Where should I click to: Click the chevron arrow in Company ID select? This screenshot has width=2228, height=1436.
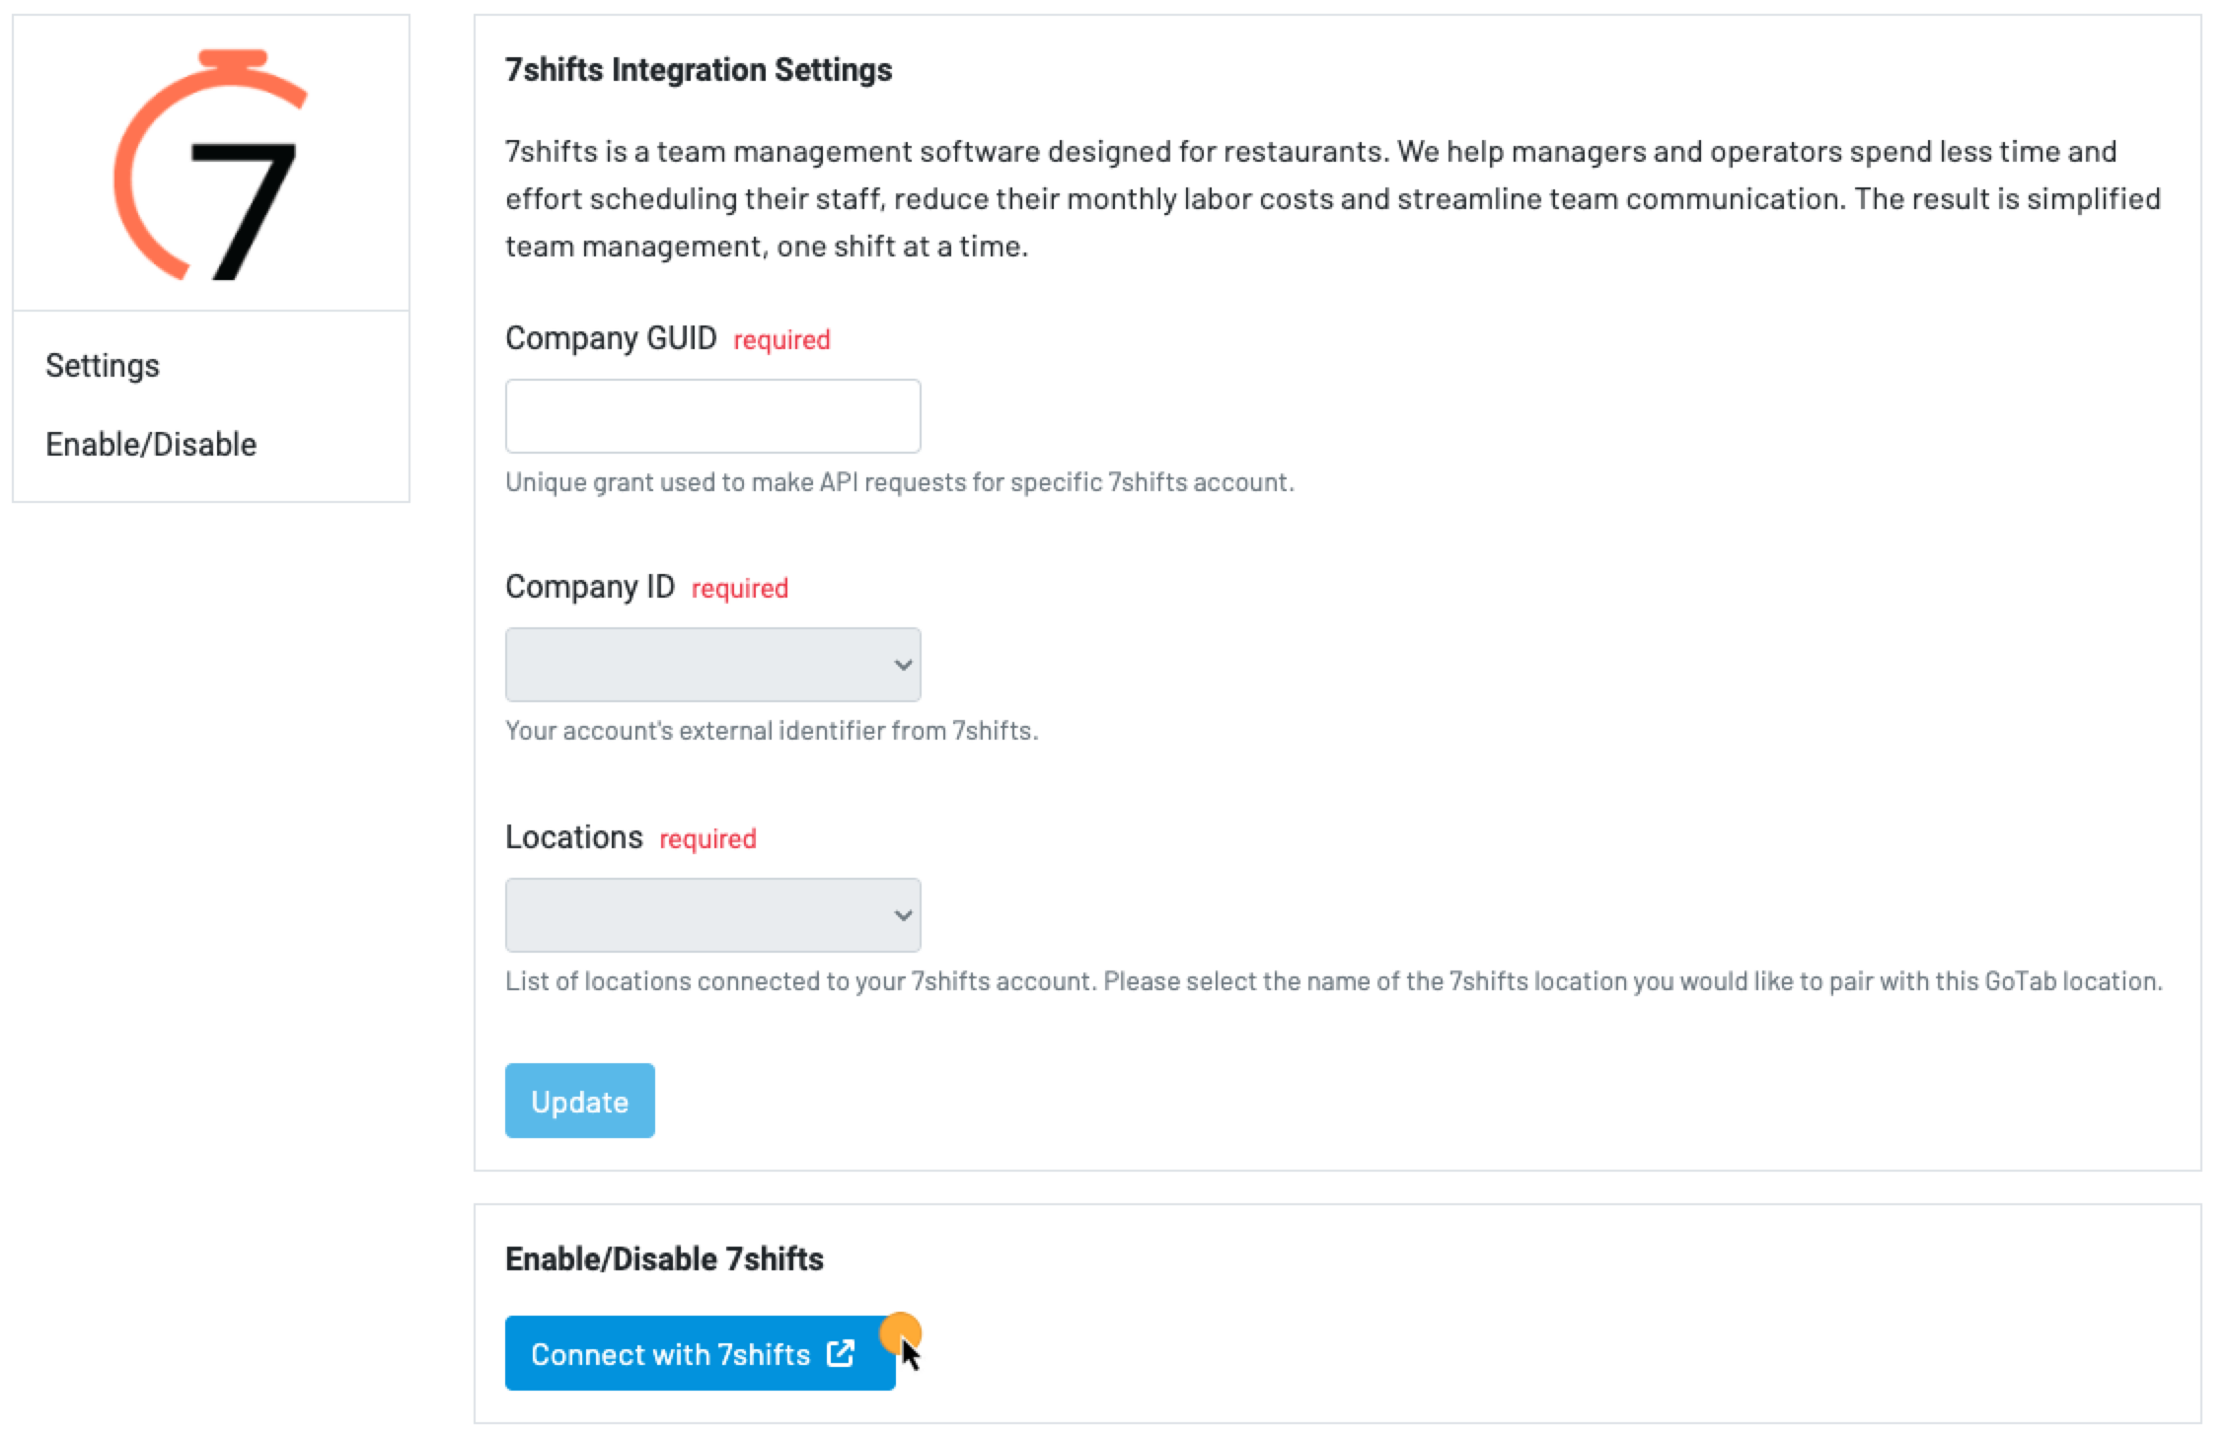(x=902, y=665)
